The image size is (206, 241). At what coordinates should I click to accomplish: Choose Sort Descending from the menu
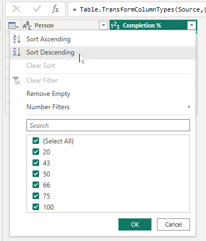(102, 52)
